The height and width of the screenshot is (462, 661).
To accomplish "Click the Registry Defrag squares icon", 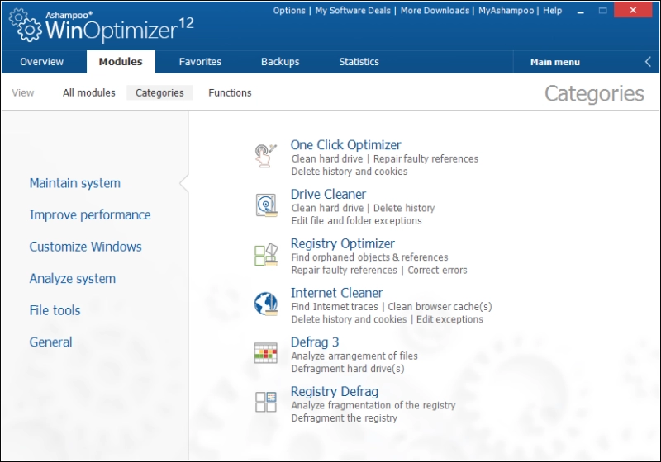I will [x=266, y=402].
